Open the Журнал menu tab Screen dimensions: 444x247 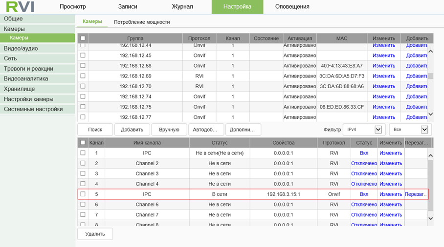pos(182,7)
